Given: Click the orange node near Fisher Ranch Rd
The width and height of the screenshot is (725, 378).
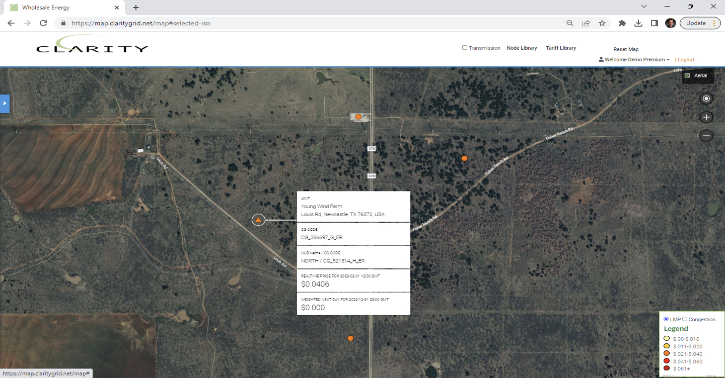Looking at the screenshot, I should 464,158.
